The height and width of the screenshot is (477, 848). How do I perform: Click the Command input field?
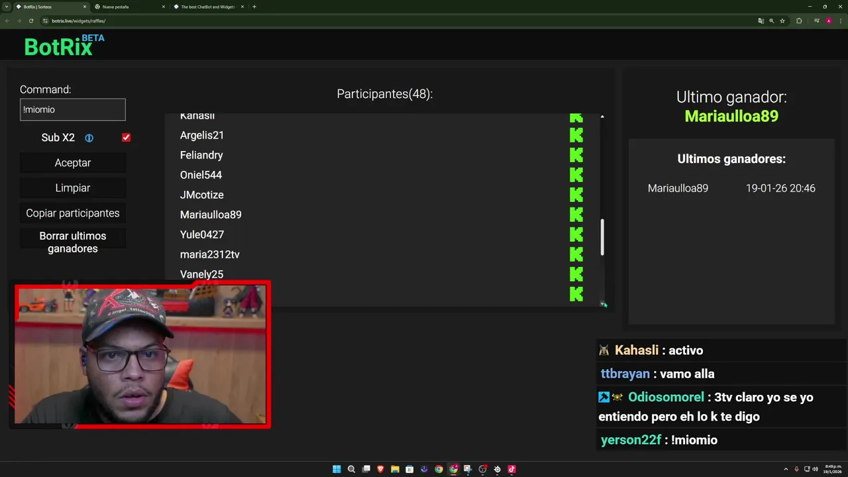pyautogui.click(x=73, y=109)
